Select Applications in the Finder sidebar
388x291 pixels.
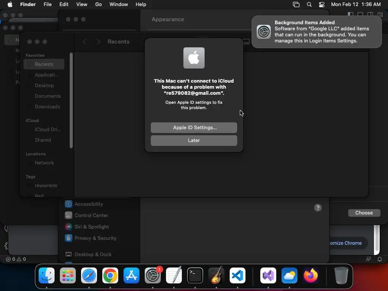(44, 75)
